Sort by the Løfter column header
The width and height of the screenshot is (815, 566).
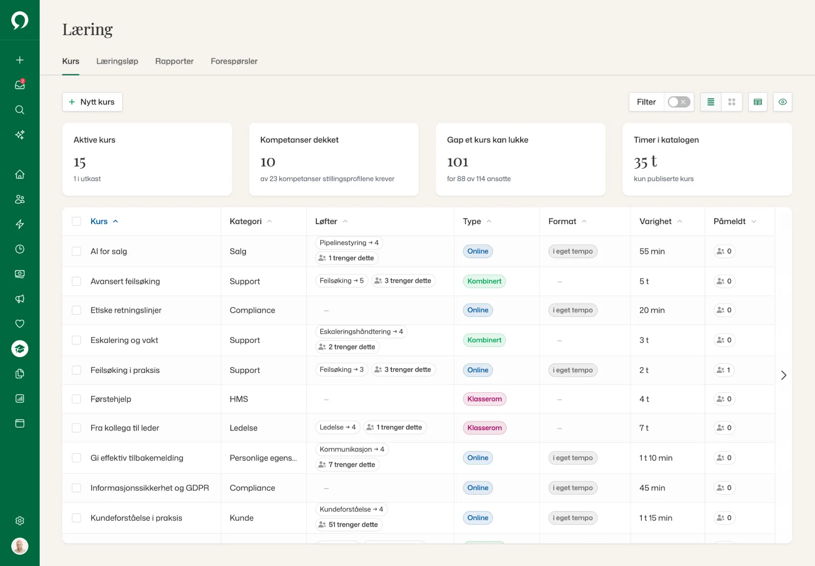[332, 221]
